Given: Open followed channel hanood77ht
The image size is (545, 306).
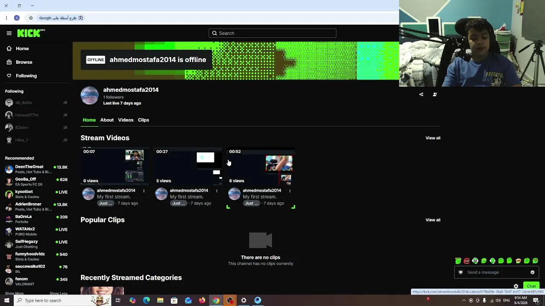Looking at the screenshot, I should pos(36,115).
